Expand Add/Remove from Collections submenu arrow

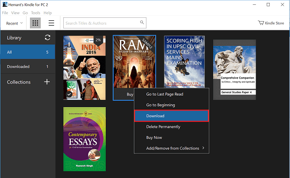[203, 148]
